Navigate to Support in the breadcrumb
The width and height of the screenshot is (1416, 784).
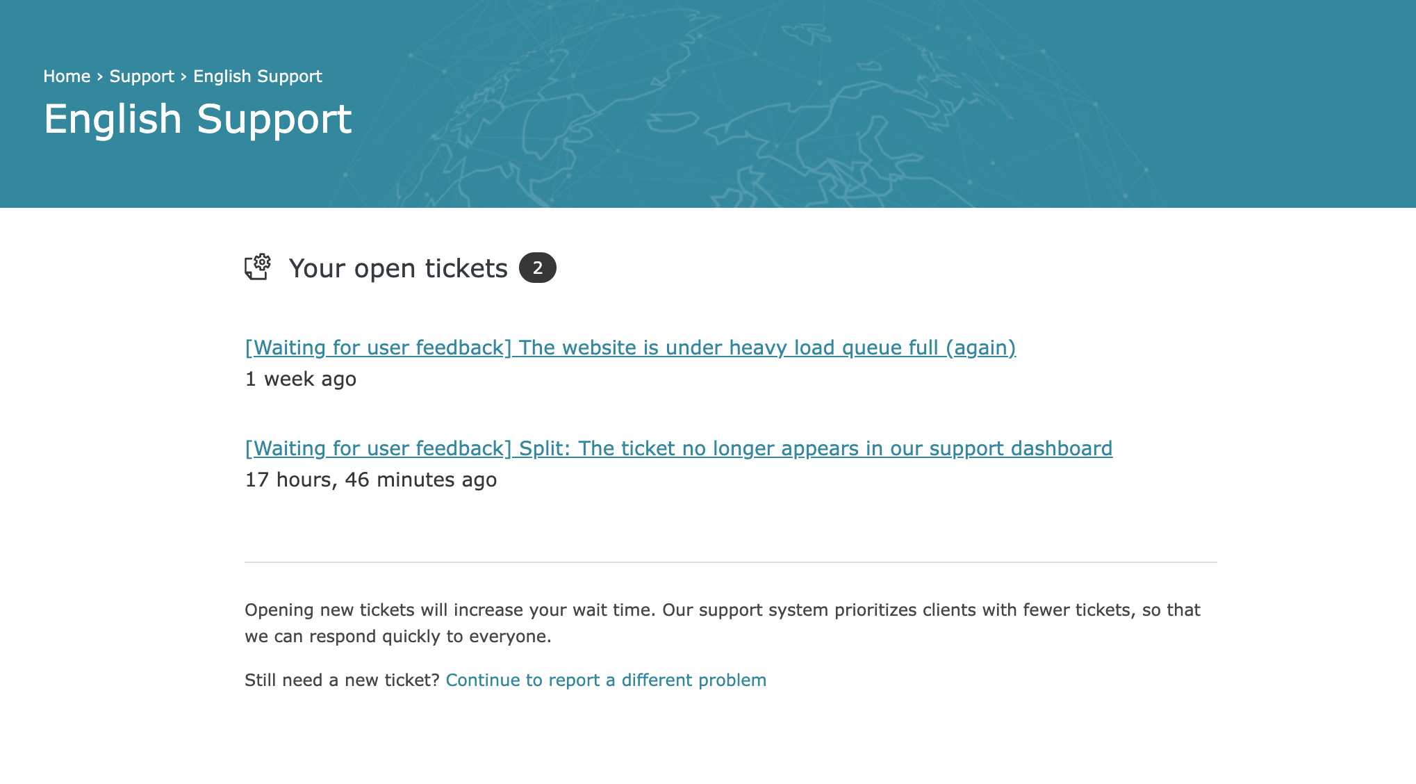pyautogui.click(x=142, y=76)
